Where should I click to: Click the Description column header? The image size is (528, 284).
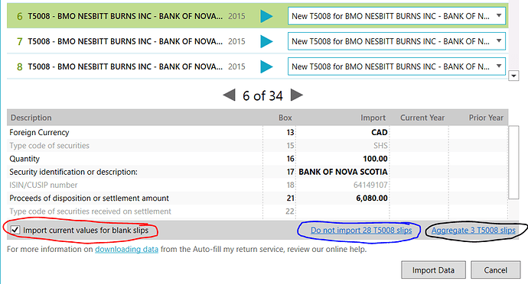(31, 118)
